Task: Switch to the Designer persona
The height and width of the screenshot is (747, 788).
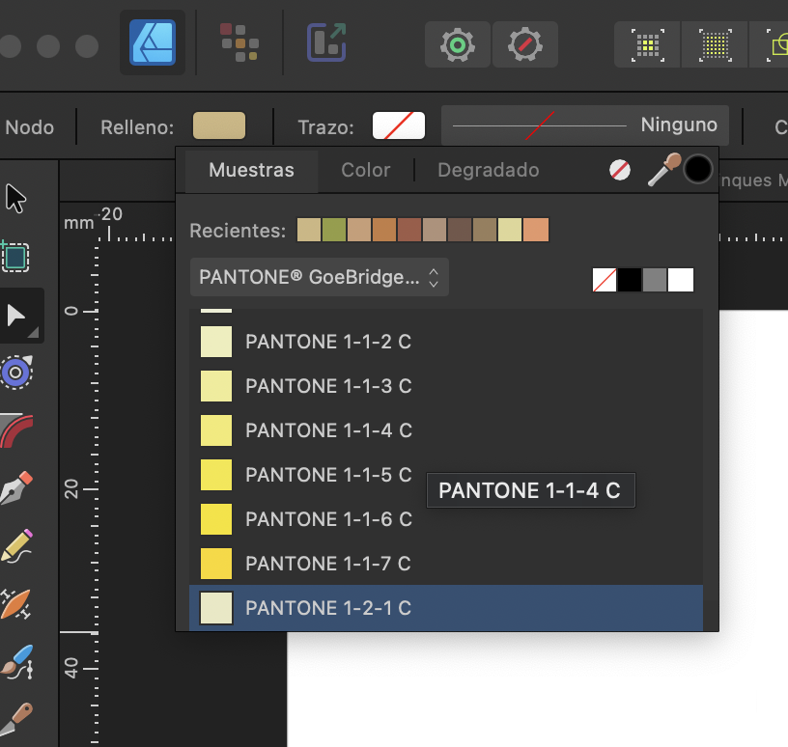Action: (x=153, y=42)
